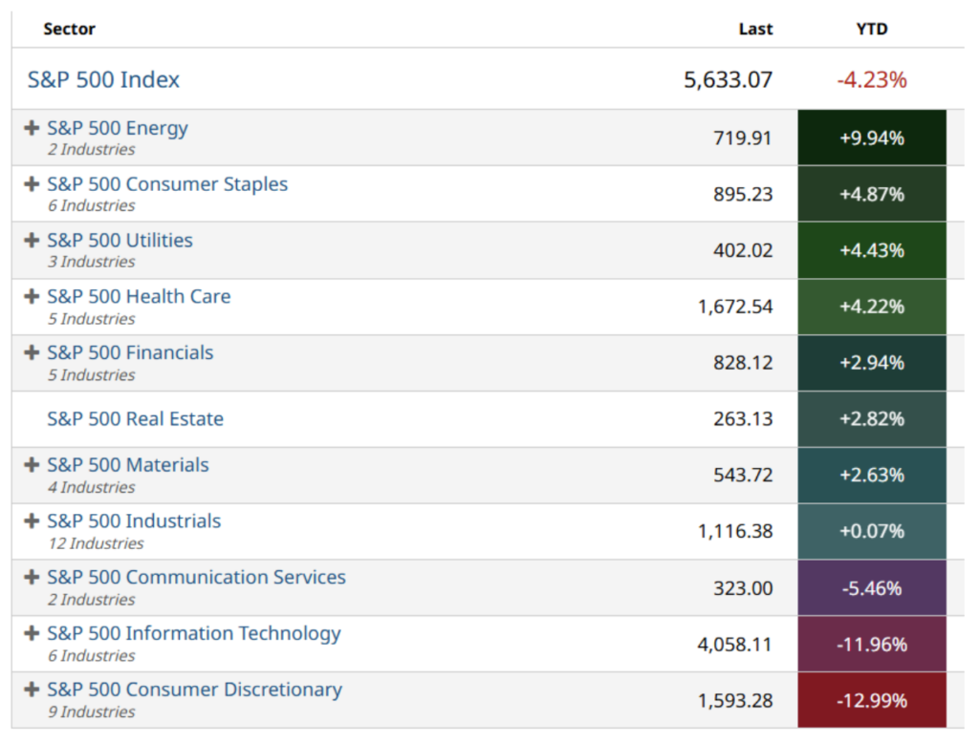Open the S&P 500 Utilities link
Screen dimensions: 979x743
[120, 240]
